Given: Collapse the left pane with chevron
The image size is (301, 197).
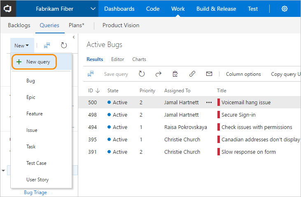Looking at the screenshot, I should coord(73,37).
